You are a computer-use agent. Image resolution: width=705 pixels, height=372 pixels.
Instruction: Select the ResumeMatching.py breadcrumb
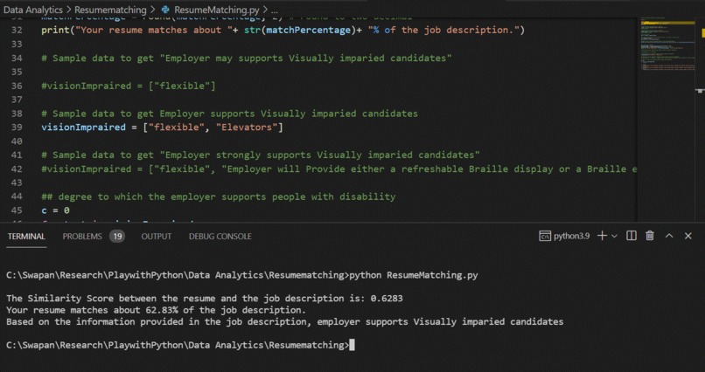pyautogui.click(x=217, y=10)
